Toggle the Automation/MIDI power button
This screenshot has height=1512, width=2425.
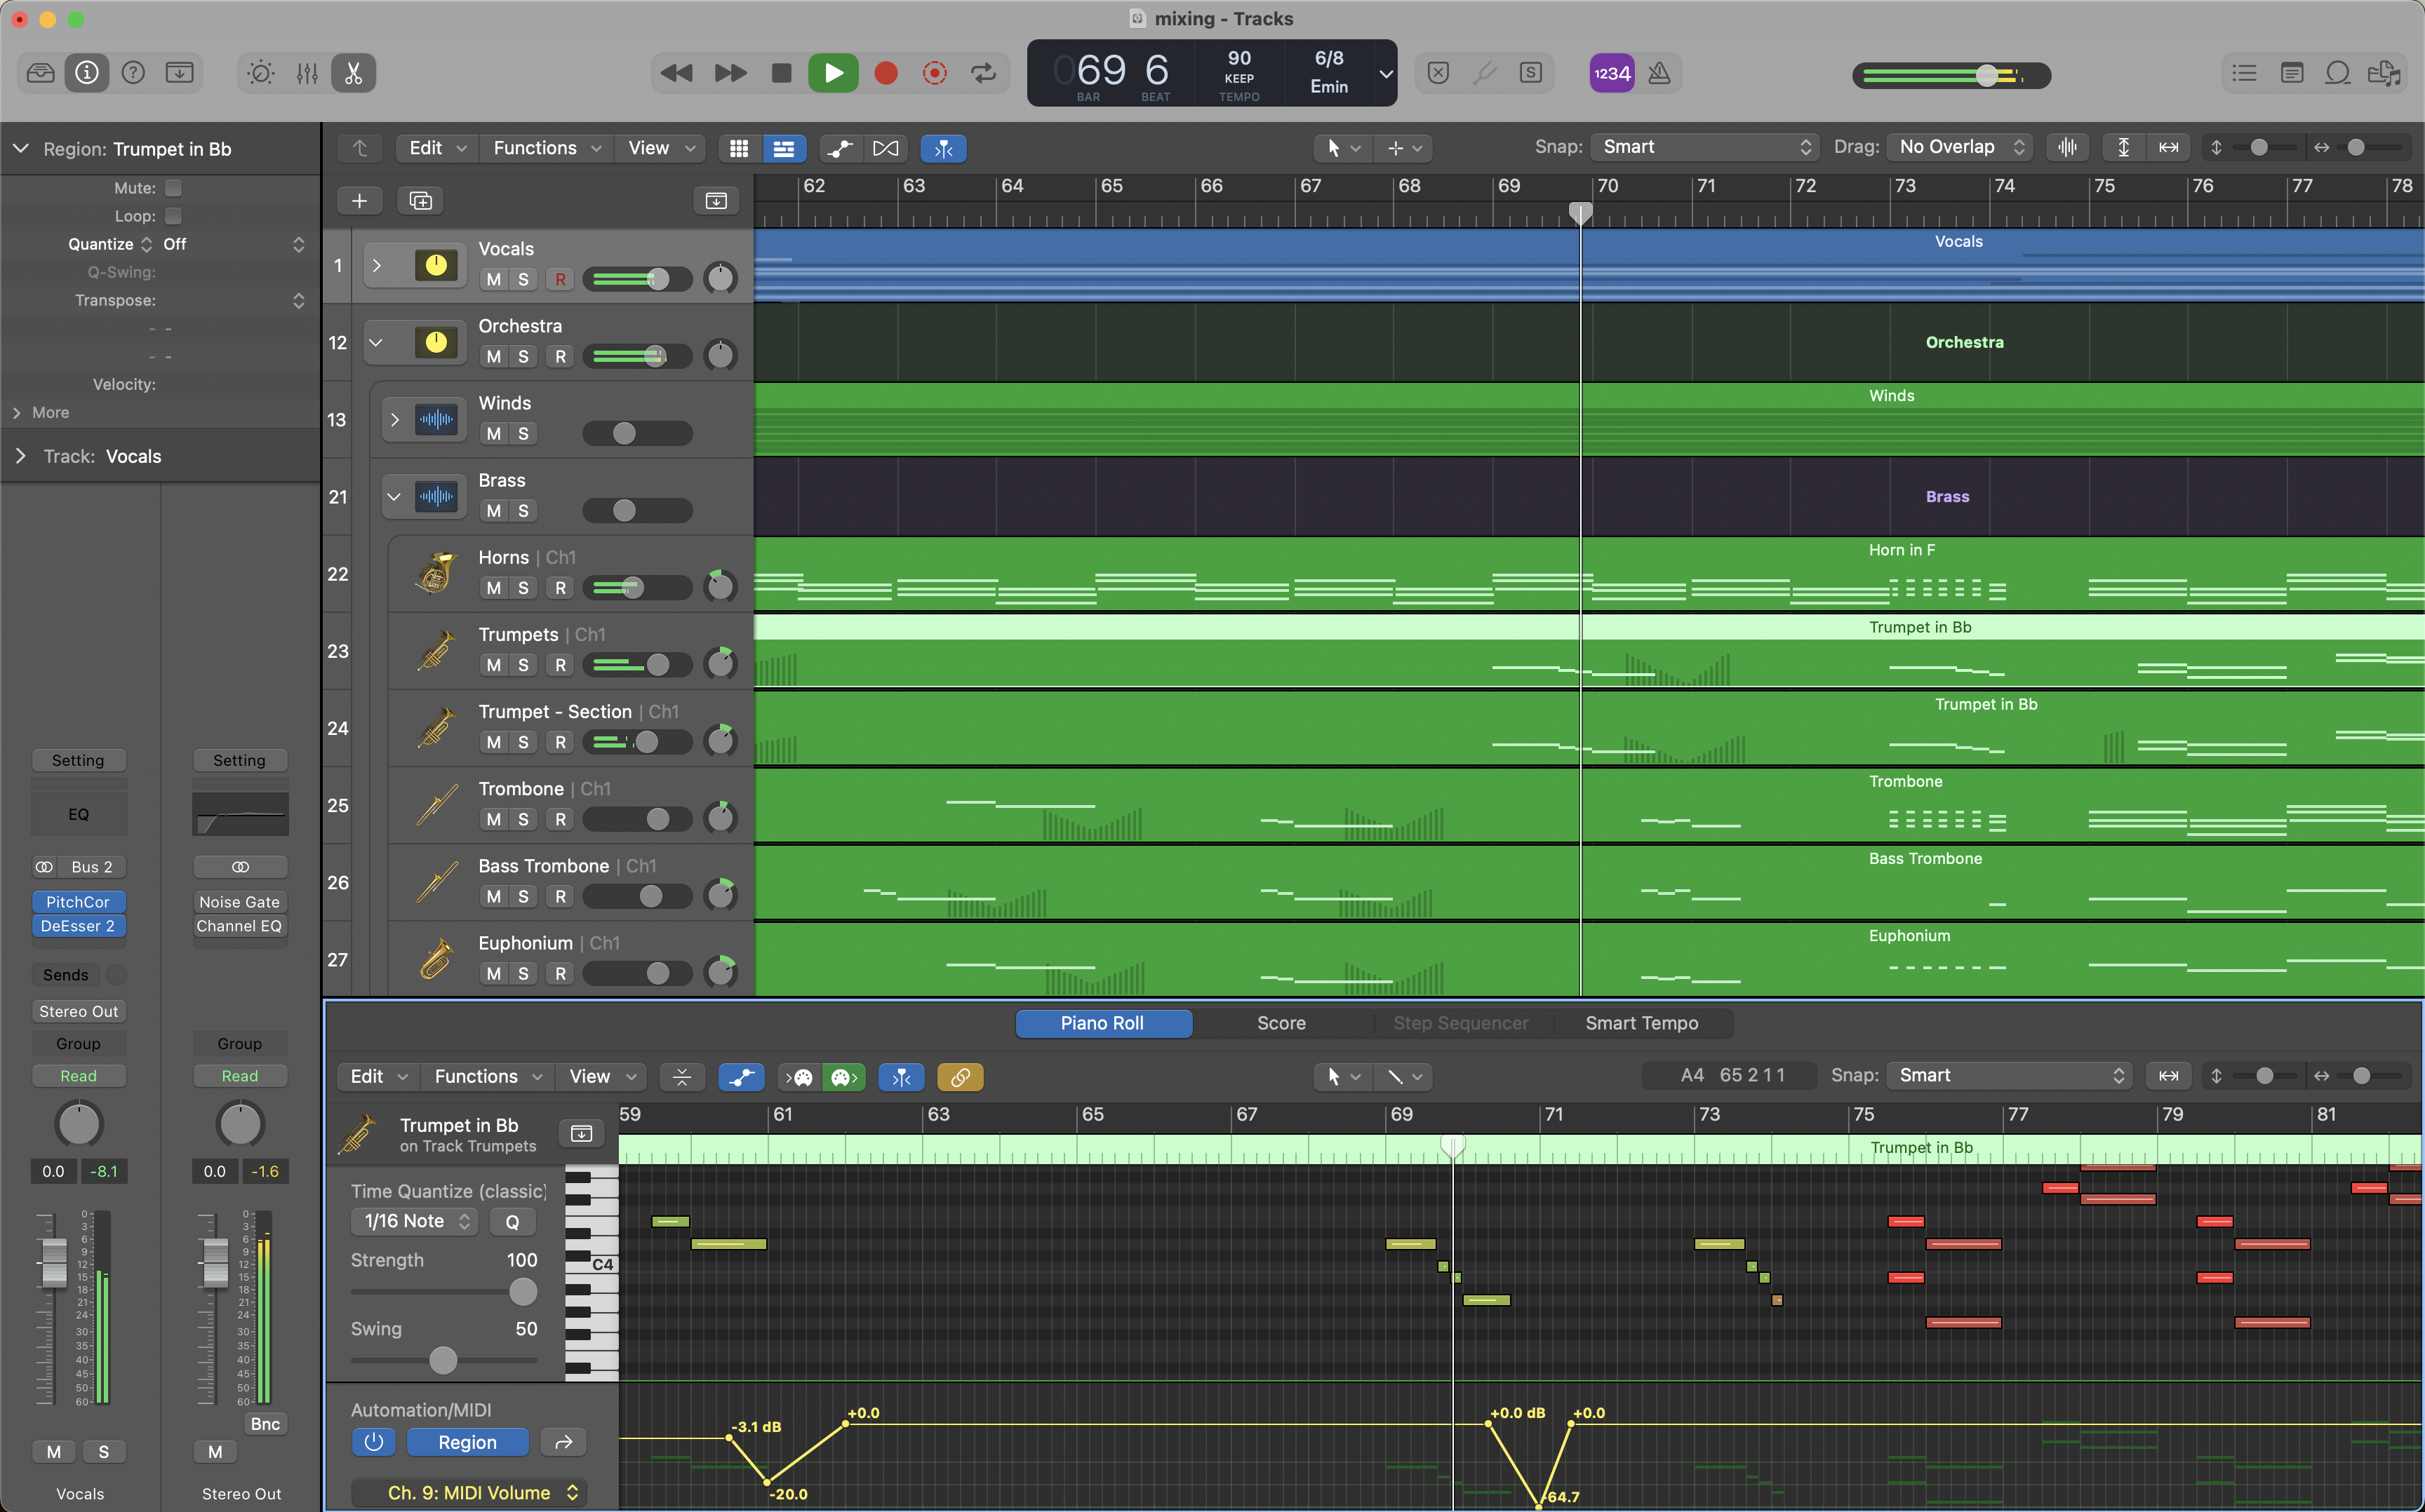[373, 1442]
